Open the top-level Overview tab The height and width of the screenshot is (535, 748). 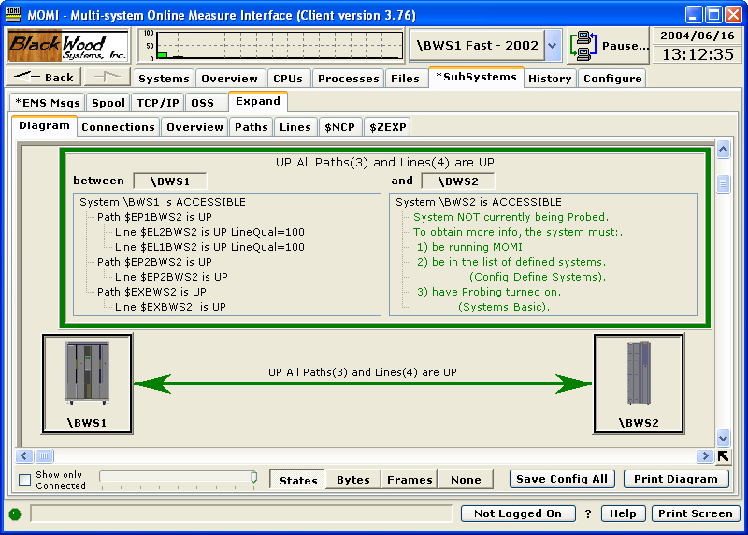pos(229,79)
